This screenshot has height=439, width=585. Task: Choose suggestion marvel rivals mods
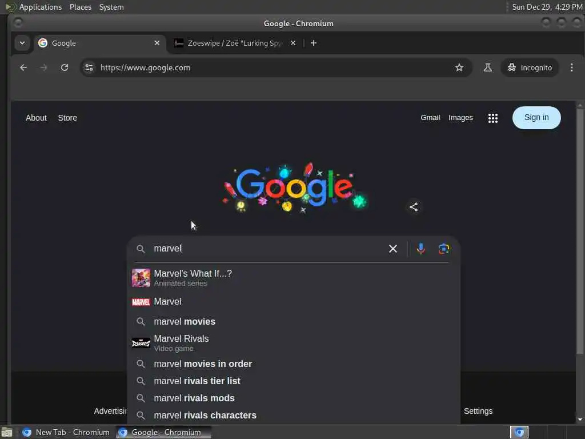pos(294,398)
